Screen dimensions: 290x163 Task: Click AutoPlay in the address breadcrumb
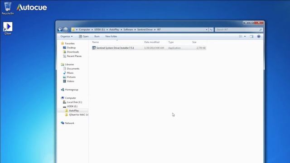pos(114,29)
